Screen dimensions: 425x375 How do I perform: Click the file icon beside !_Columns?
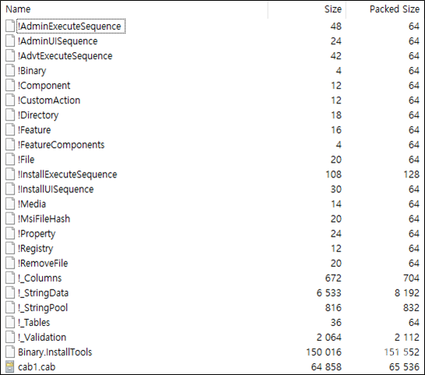pyautogui.click(x=10, y=278)
